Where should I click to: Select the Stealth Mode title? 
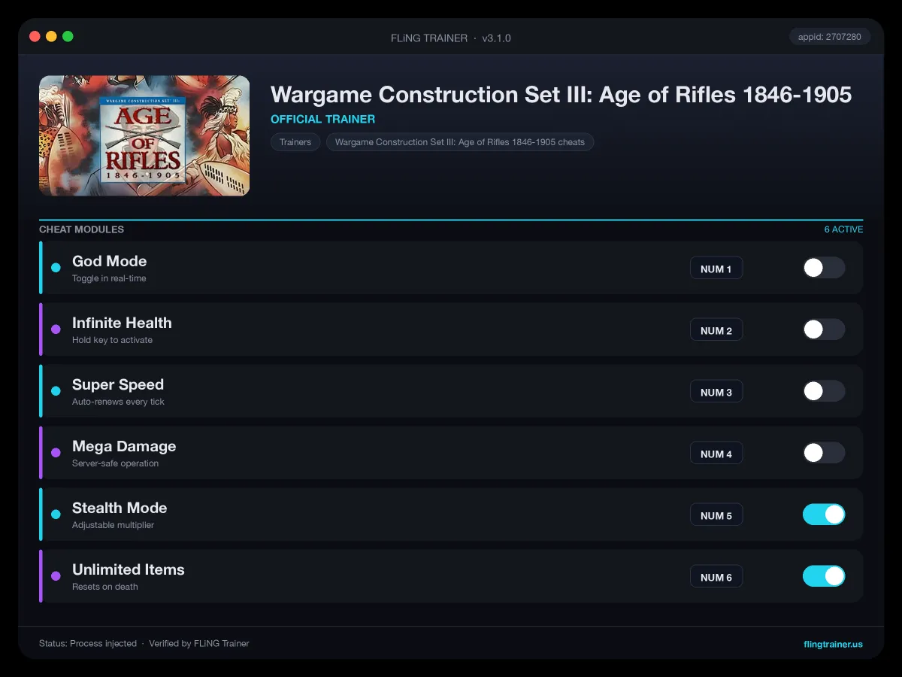point(120,508)
